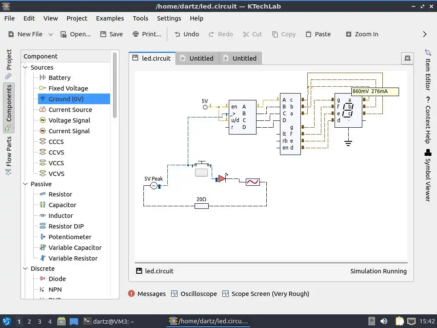Click the component list vertical scrollbar
The width and height of the screenshot is (437, 328).
(114, 85)
